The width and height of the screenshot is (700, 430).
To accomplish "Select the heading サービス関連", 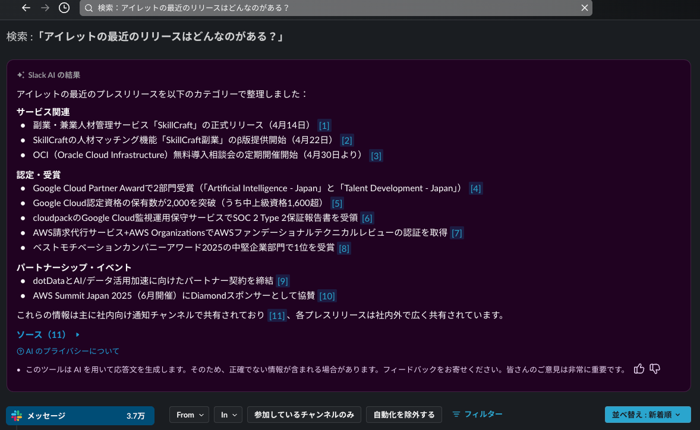I will tap(43, 112).
